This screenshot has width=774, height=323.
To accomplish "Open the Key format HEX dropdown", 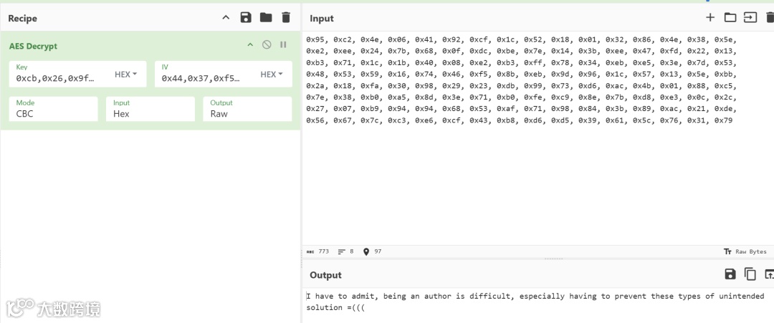I will (126, 74).
